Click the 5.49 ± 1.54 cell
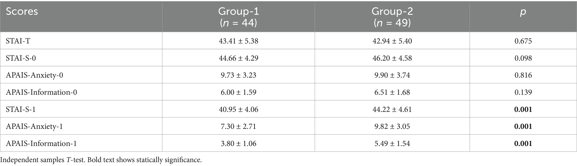The height and width of the screenshot is (166, 577). point(392,143)
